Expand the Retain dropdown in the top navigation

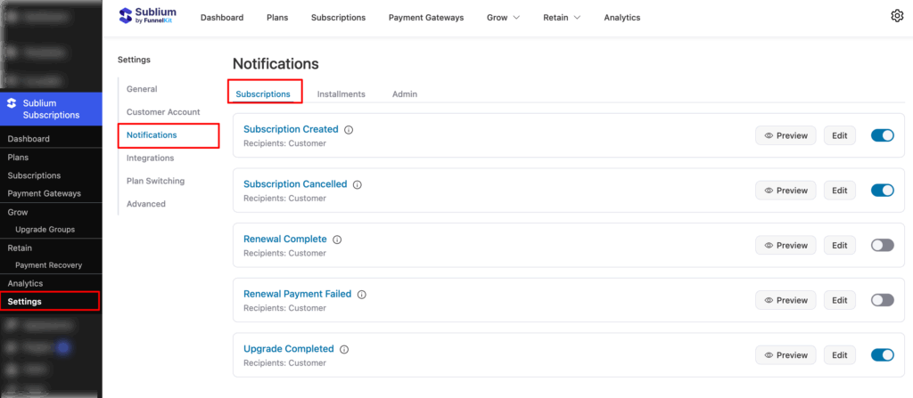point(562,18)
